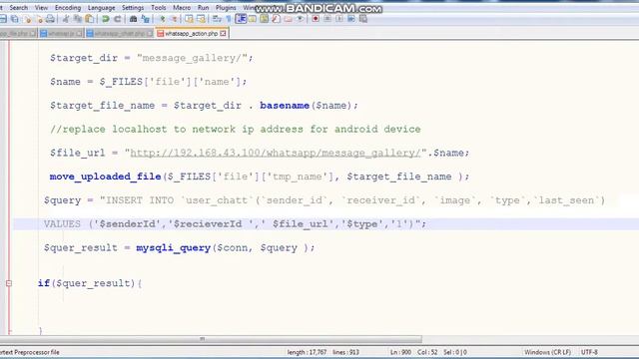Click the Save All toolbar icon
Image resolution: width=639 pixels, height=359 pixels.
[x=15, y=19]
